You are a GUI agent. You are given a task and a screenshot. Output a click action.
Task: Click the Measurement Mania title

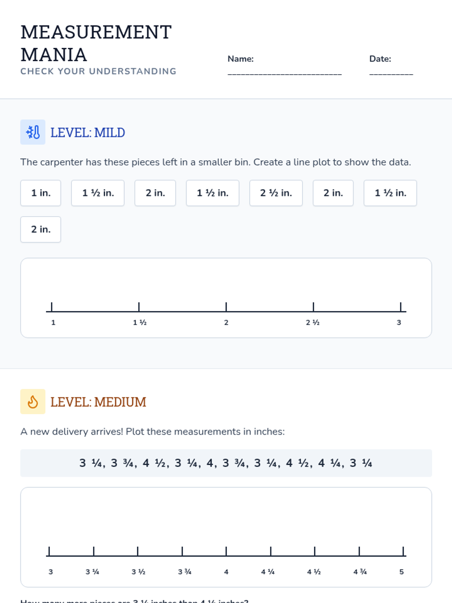point(96,43)
